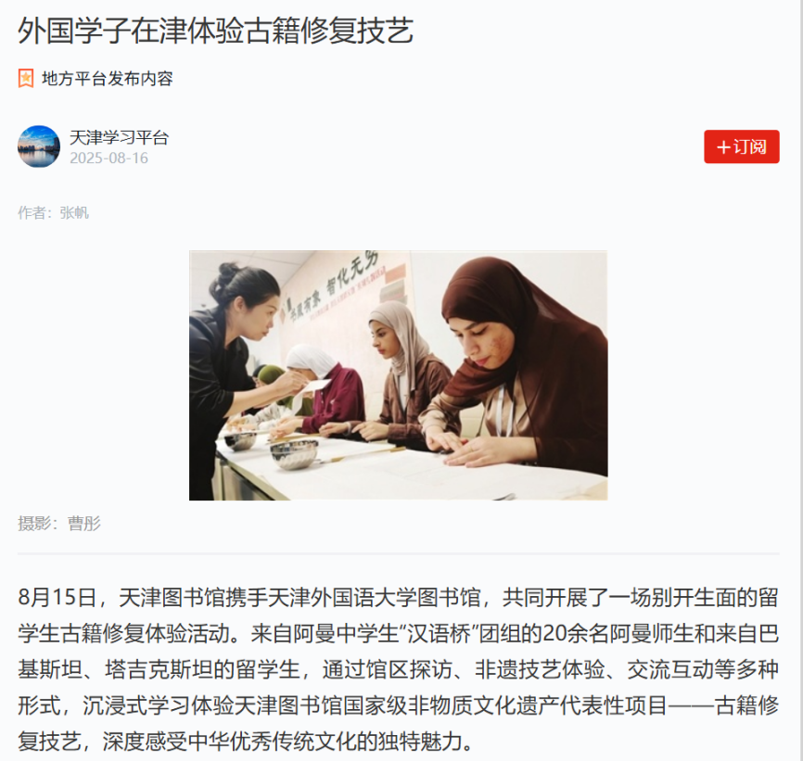Open the 天津学习平台 publisher name
This screenshot has height=761, width=803.
point(119,138)
